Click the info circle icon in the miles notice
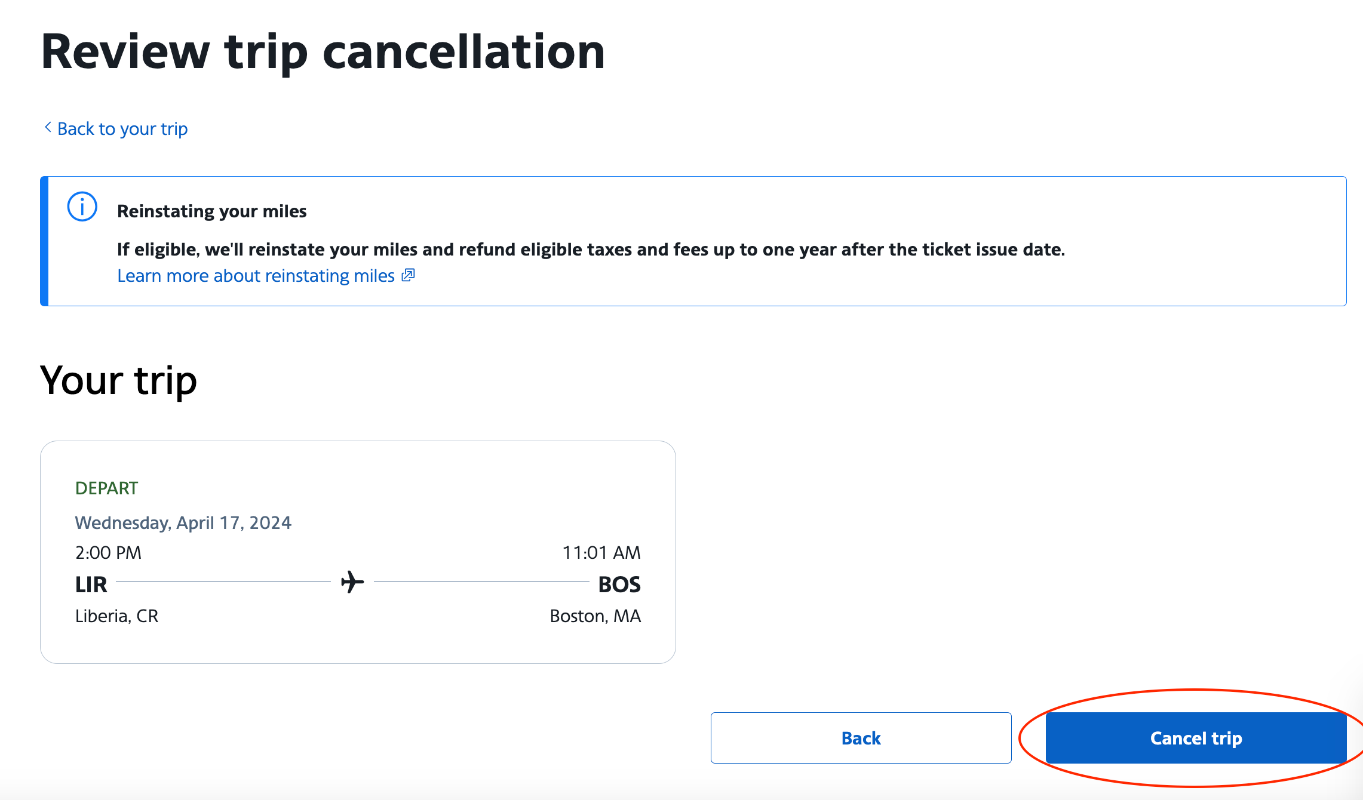Viewport: 1363px width, 800px height. [x=82, y=207]
